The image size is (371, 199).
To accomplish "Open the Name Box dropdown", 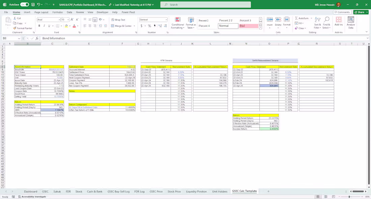I will click(x=19, y=38).
